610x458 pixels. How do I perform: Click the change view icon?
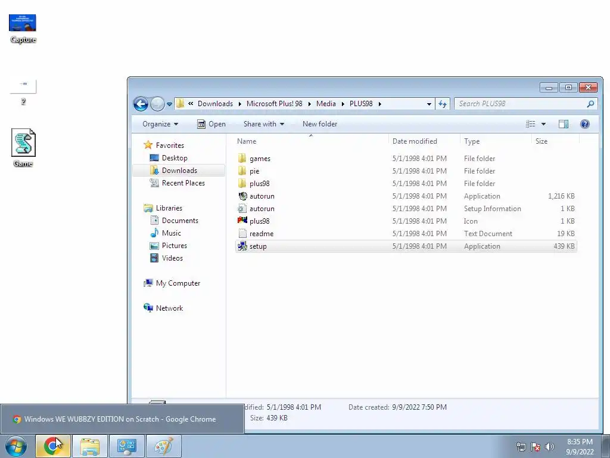tap(530, 124)
